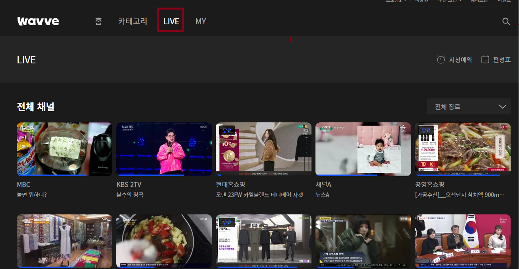Viewport: 519px width, 269px height.
Task: Open the SBS clothing shop thumbnail
Action: pos(65,242)
